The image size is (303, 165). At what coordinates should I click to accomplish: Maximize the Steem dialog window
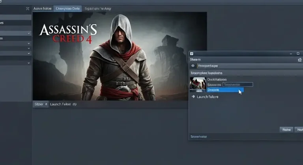tap(298, 54)
